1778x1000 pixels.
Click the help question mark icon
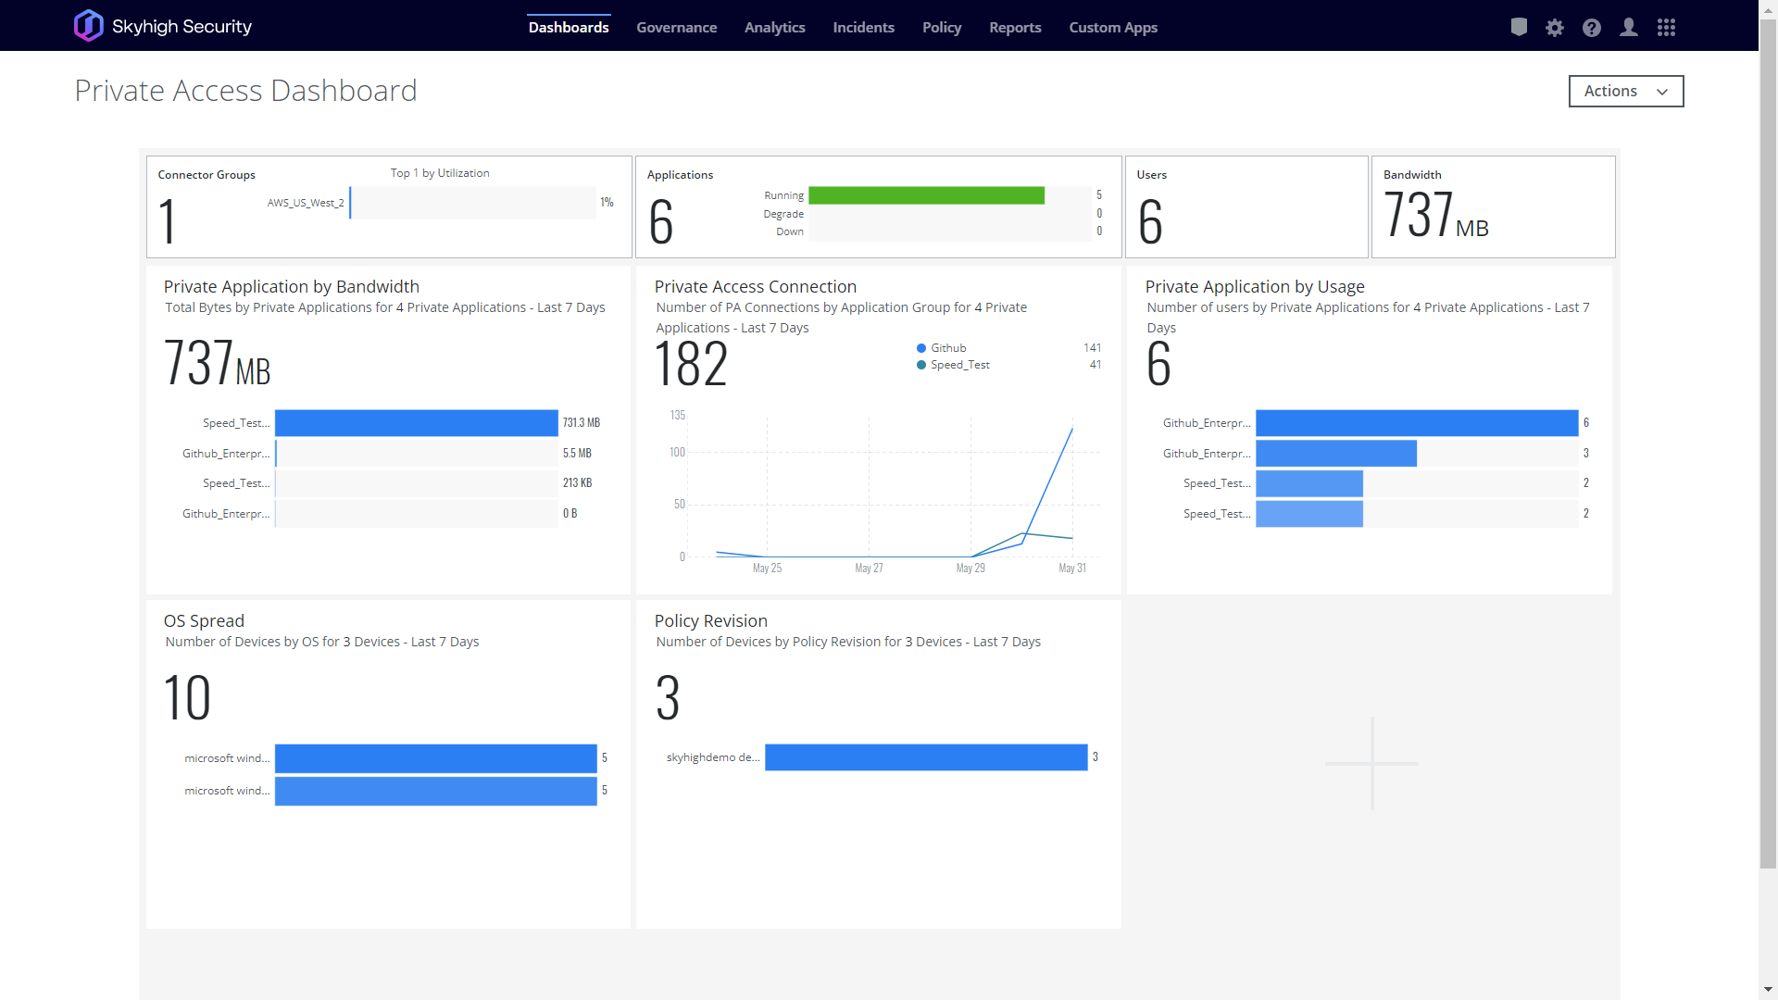[x=1592, y=28]
